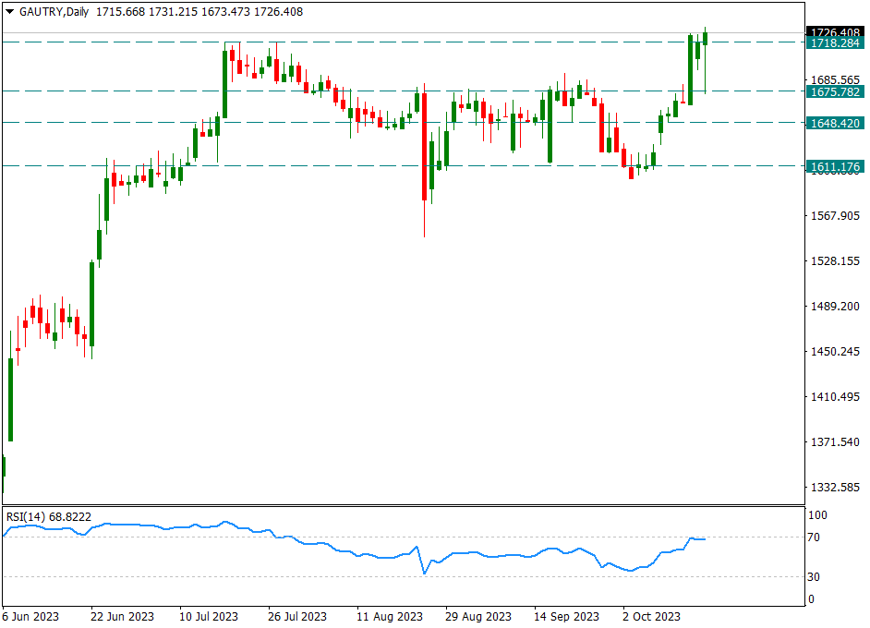Click the 1371.540 price axis value
This screenshot has height=628, width=870.
click(835, 442)
